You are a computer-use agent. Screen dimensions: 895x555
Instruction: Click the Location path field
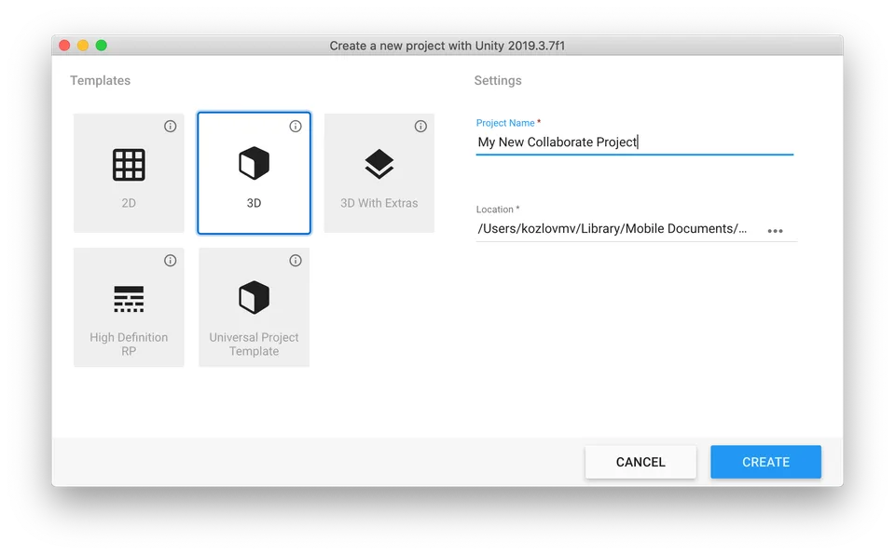613,229
